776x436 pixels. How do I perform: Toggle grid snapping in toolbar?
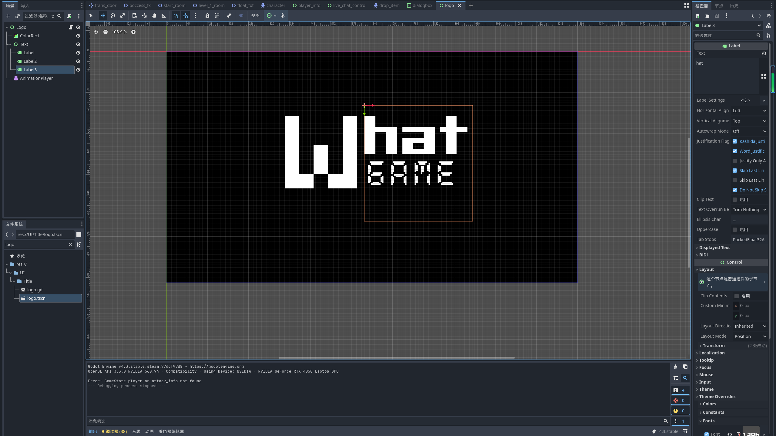click(x=186, y=15)
